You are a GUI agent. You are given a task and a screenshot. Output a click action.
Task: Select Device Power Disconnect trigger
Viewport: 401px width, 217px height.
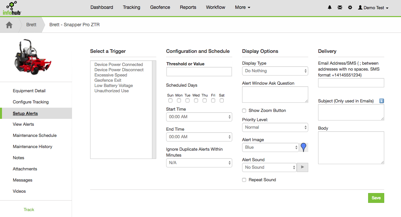click(x=119, y=70)
